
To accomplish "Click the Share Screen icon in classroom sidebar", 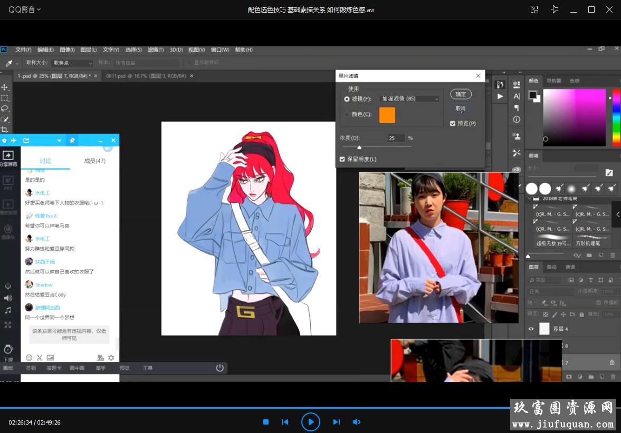I will point(8,155).
